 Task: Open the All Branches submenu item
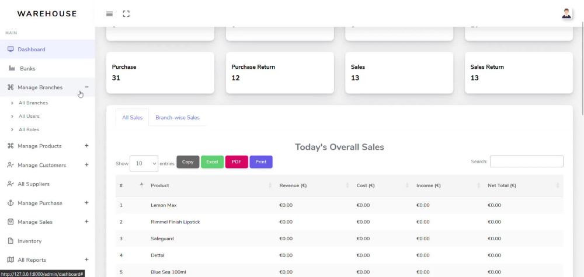pyautogui.click(x=33, y=103)
